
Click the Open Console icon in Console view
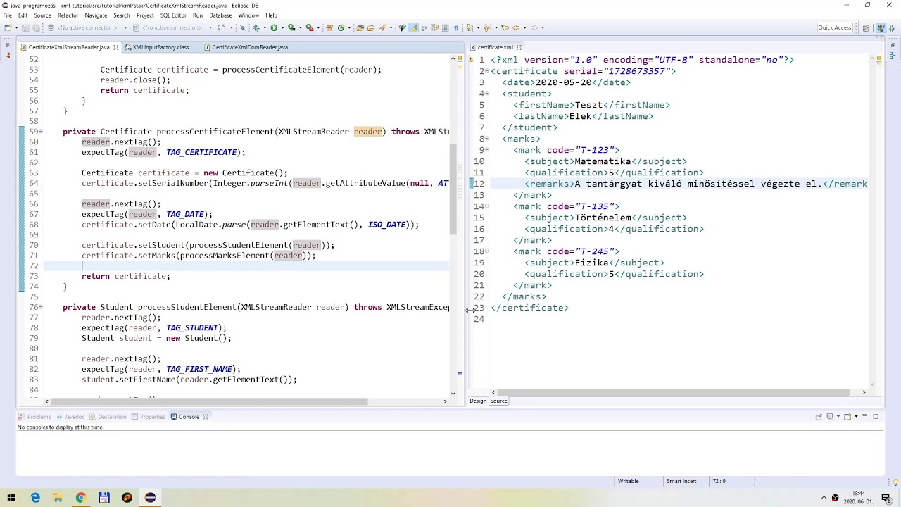(848, 416)
